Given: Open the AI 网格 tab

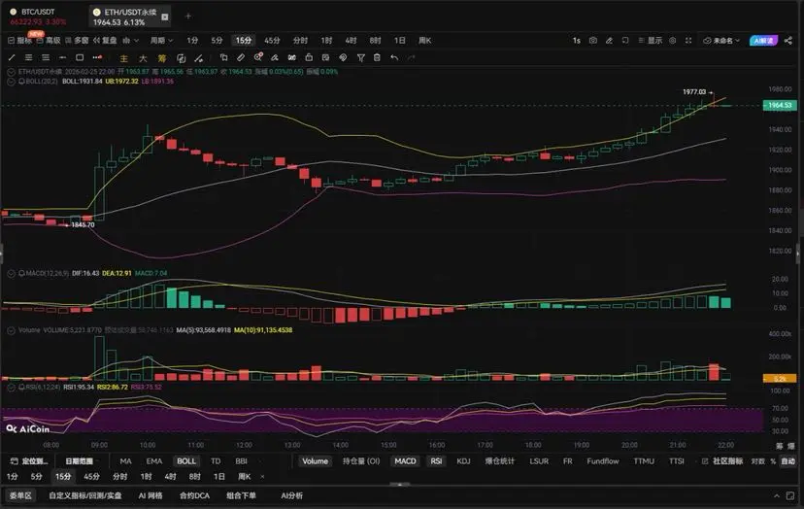Looking at the screenshot, I should tap(151, 495).
